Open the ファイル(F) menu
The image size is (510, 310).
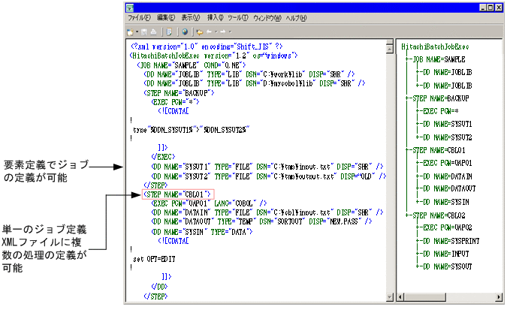click(140, 17)
